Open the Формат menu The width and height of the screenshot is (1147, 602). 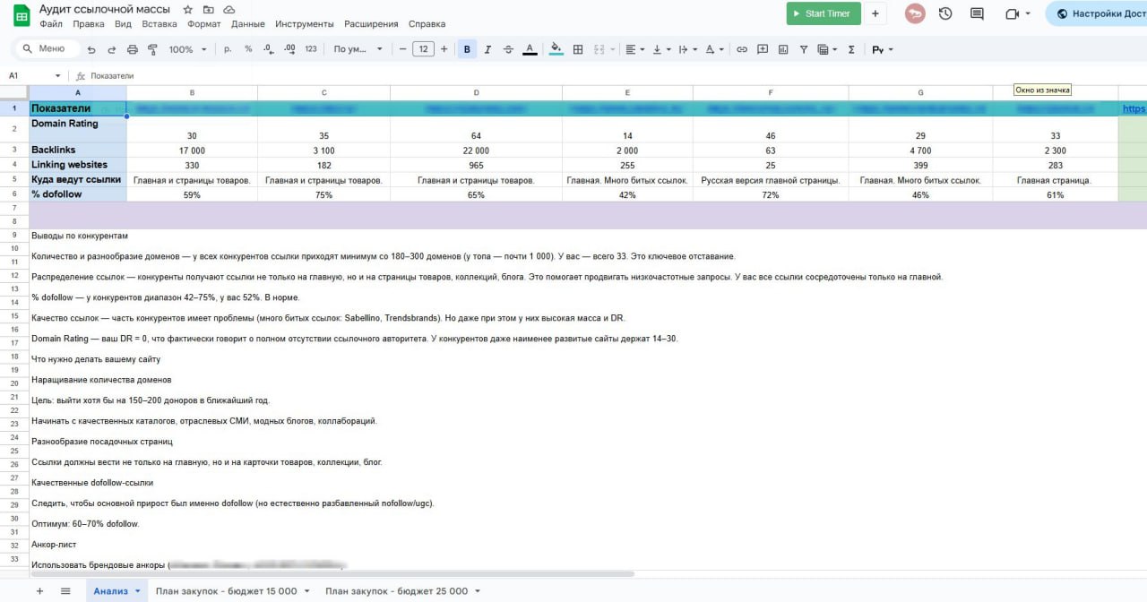pyautogui.click(x=204, y=24)
